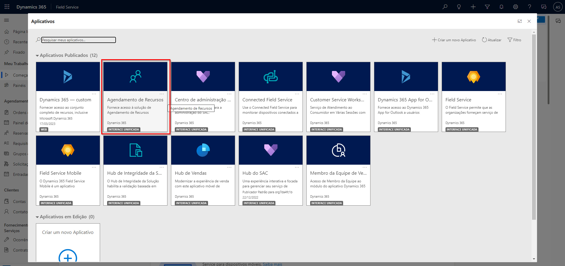
Task: Click the Dynamics 365 brand link
Action: [31, 7]
